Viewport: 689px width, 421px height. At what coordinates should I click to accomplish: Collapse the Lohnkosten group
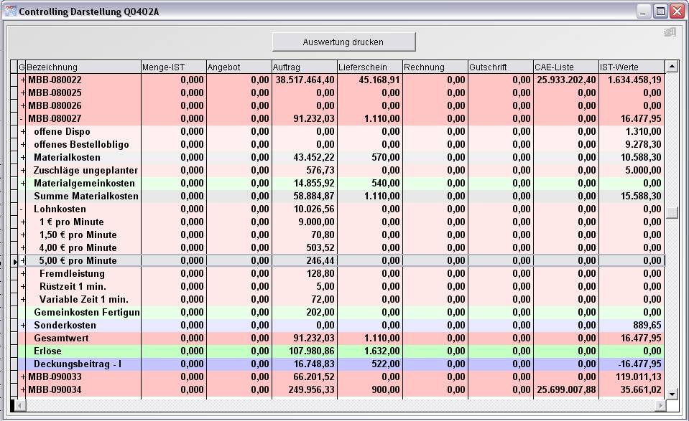(22, 209)
